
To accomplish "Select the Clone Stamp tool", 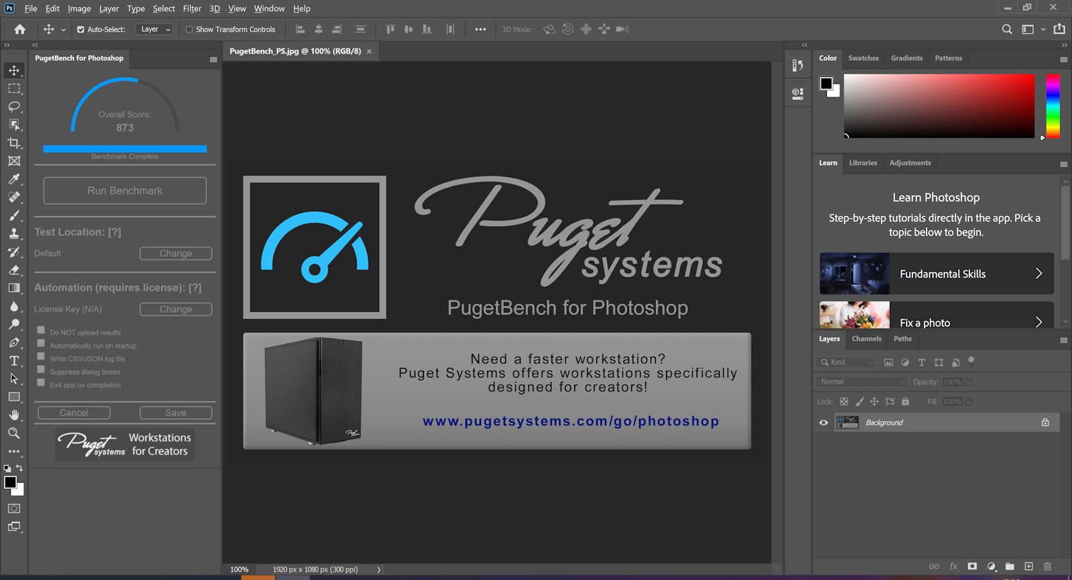I will pos(14,233).
